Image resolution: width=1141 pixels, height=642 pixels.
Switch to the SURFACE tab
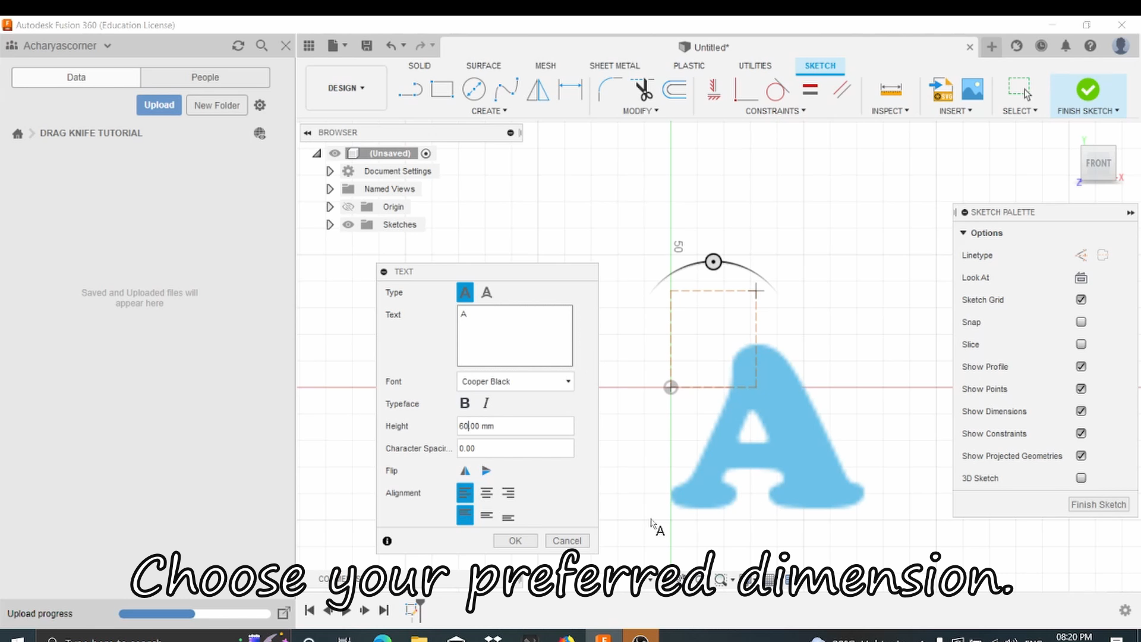pyautogui.click(x=483, y=66)
